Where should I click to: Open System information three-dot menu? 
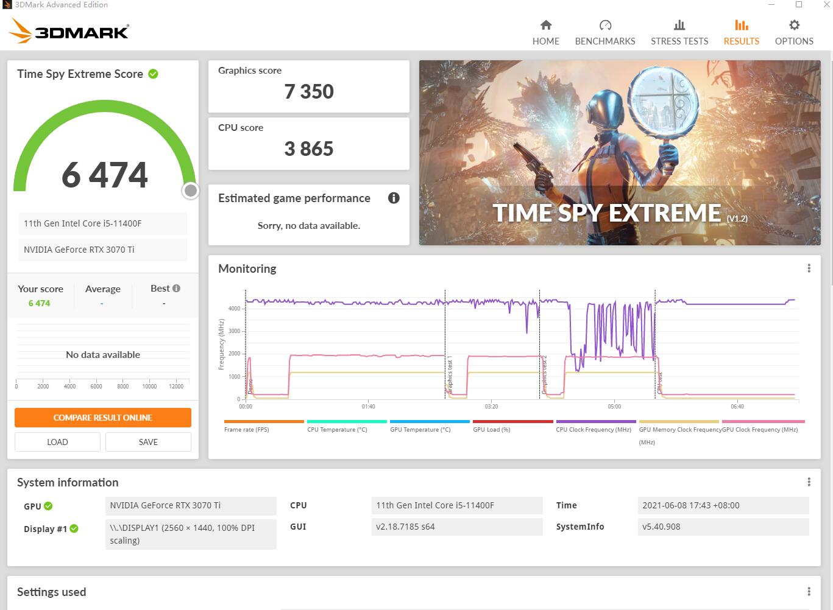pos(809,482)
